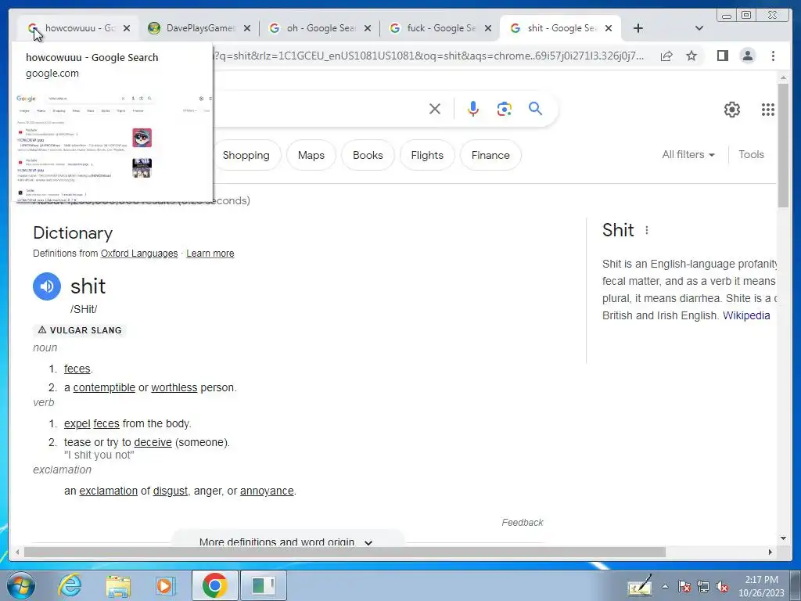Image resolution: width=801 pixels, height=601 pixels.
Task: Click the vertical page scrollbar thumb
Action: 783,145
